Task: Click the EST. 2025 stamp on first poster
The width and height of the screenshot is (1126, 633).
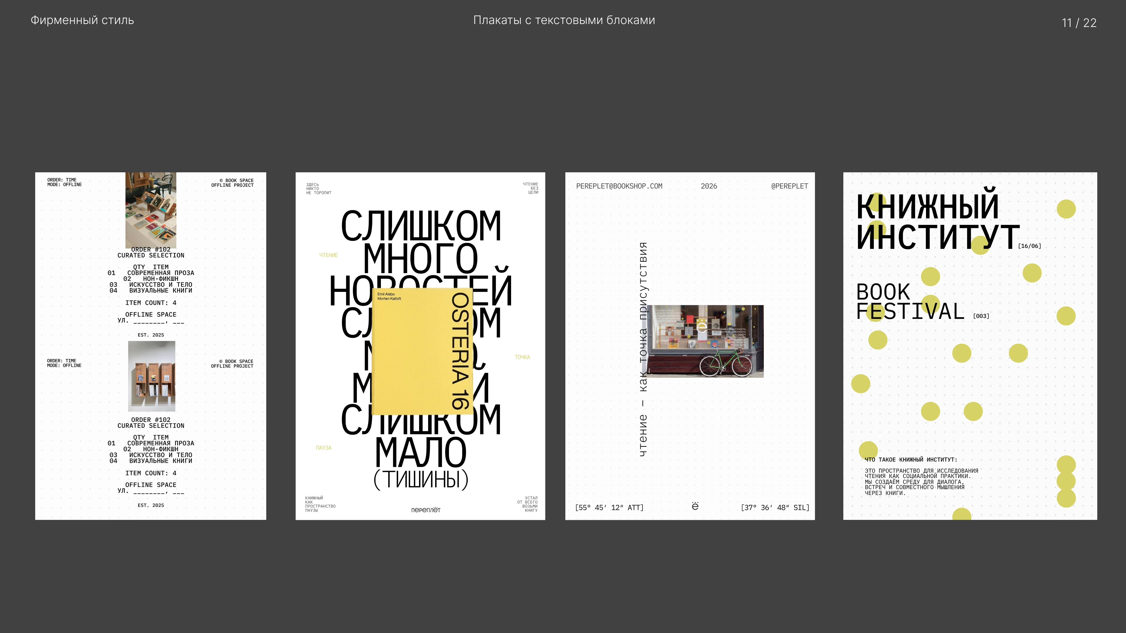Action: coord(151,335)
